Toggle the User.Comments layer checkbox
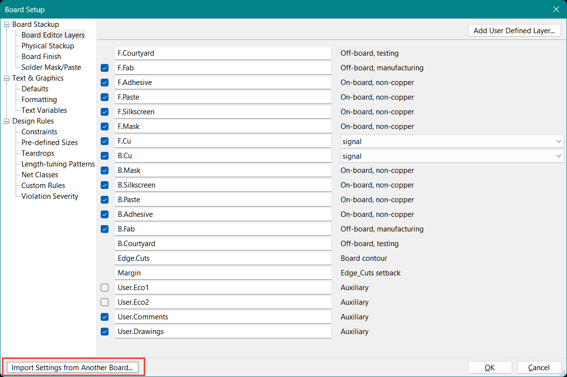 tap(105, 317)
